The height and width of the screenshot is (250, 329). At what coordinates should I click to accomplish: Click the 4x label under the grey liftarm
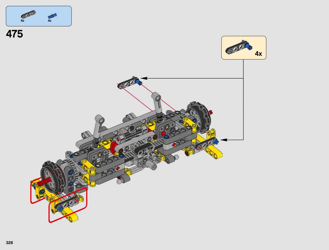[23, 21]
